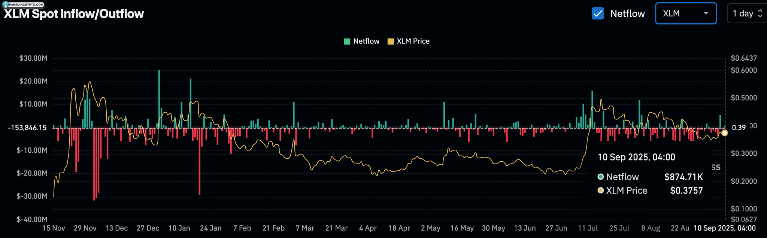This screenshot has height=238, width=767.
Task: Click the 10 Sep 2025, 04:00 axis label
Action: pos(724,228)
